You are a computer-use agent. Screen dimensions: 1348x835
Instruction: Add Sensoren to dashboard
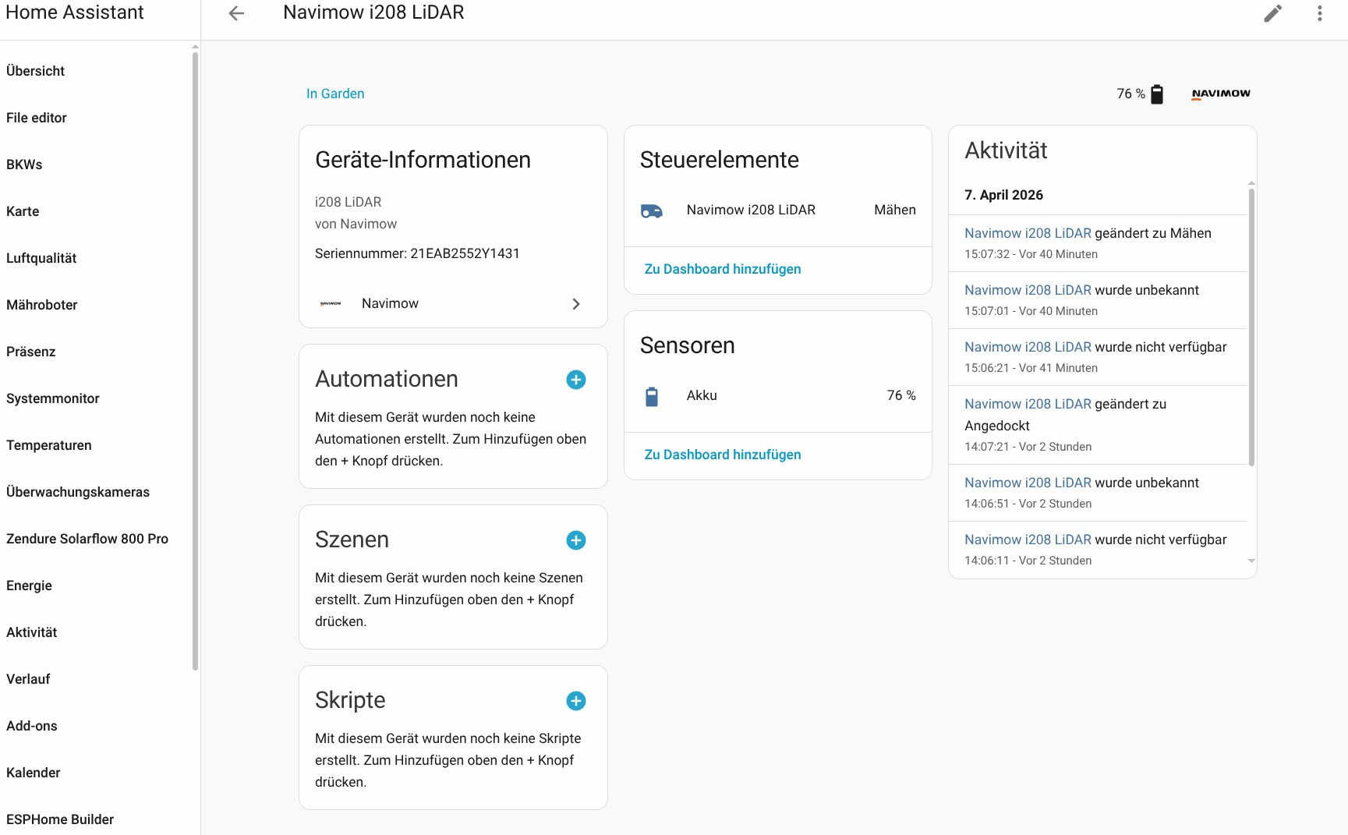tap(722, 455)
